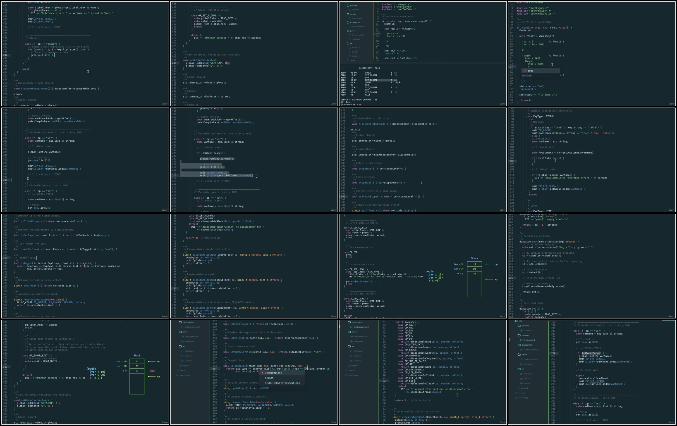Click EvaGrammar.bnf code icon beside Disassembly output

click(x=350, y=35)
